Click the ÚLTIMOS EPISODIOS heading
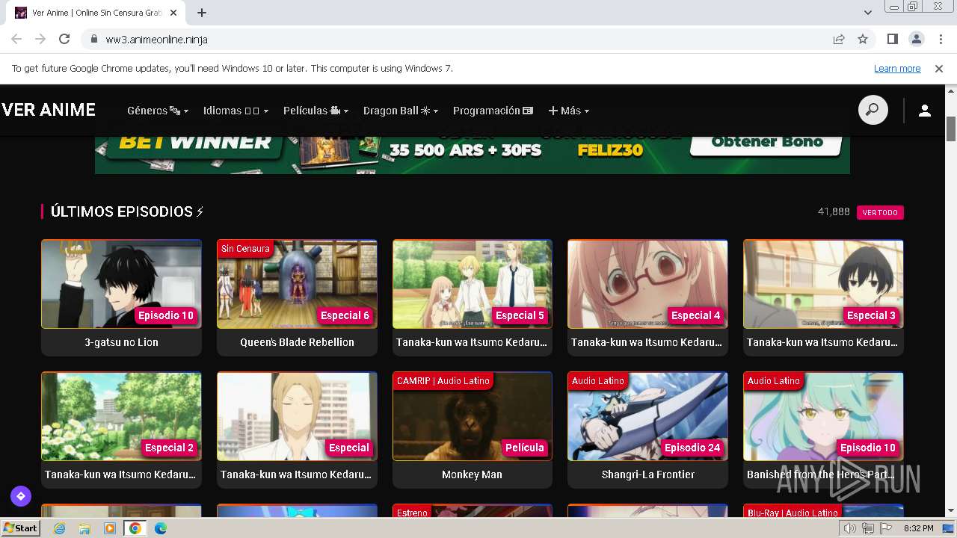The width and height of the screenshot is (957, 538). pyautogui.click(x=126, y=211)
